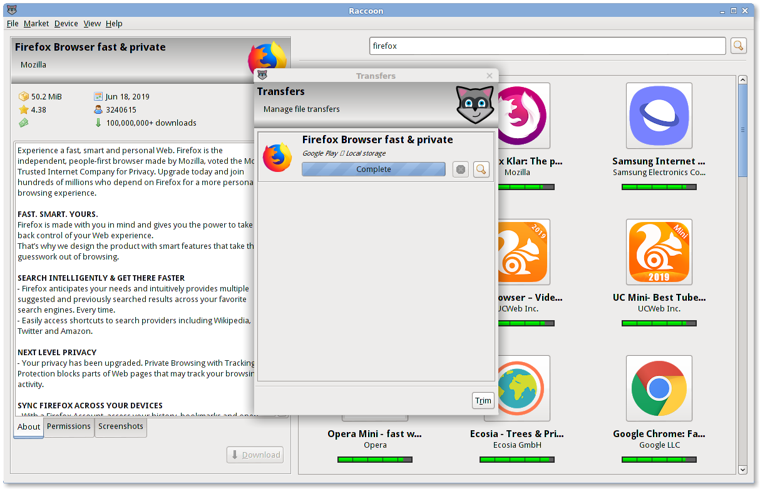Click the Trim button in Transfers
This screenshot has height=489, width=760.
point(483,401)
